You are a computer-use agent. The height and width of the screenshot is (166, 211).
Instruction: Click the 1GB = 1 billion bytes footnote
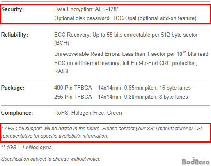point(27,148)
